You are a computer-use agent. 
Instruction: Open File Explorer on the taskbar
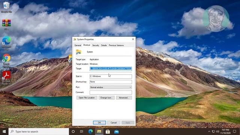pyautogui.click(x=99, y=132)
